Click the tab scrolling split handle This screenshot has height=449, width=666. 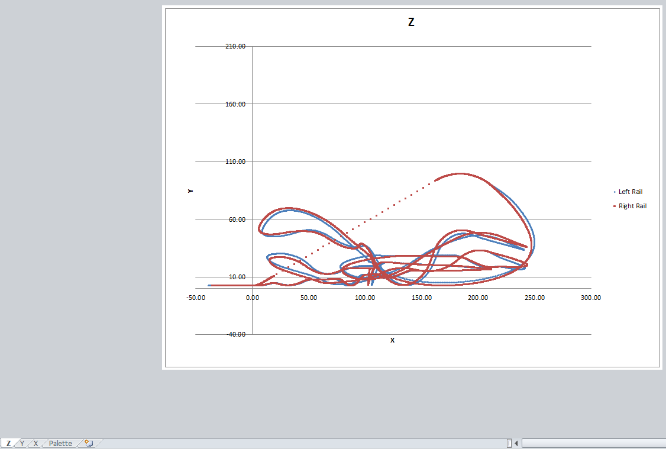[509, 442]
